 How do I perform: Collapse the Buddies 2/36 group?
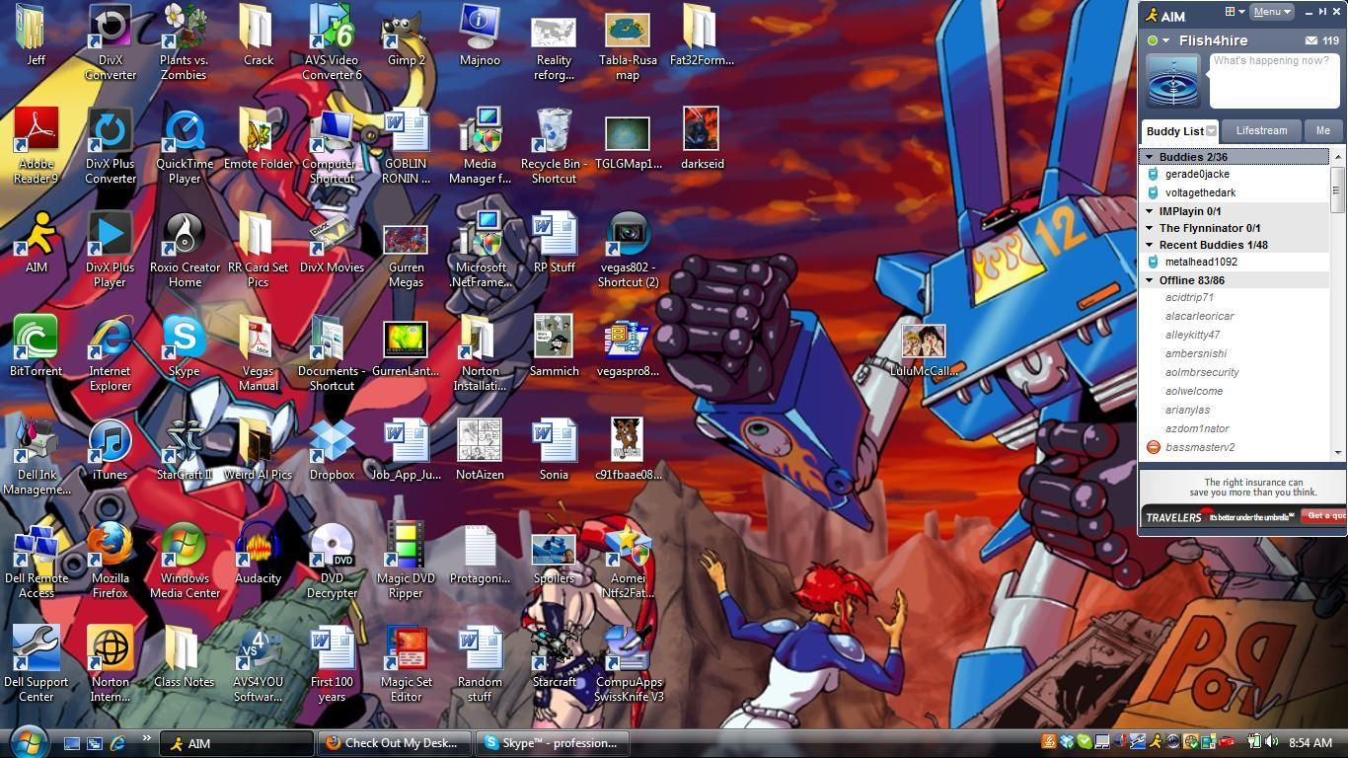(1150, 157)
